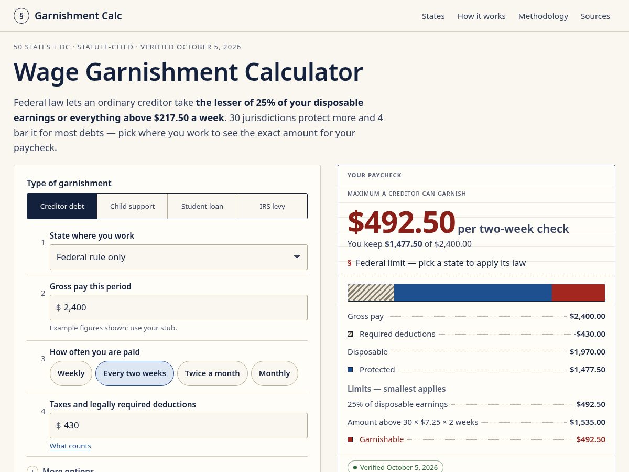Click the YOUR PAYCHECK panel header
Viewport: 629px width, 472px height.
coord(374,175)
